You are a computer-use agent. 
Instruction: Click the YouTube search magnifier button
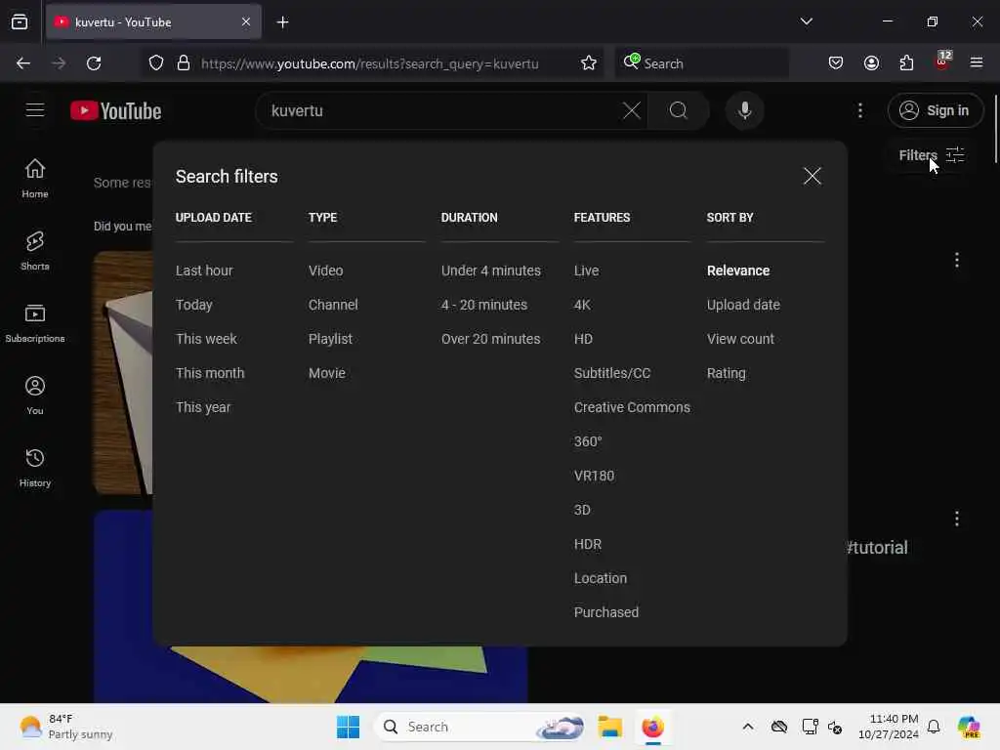tap(679, 110)
